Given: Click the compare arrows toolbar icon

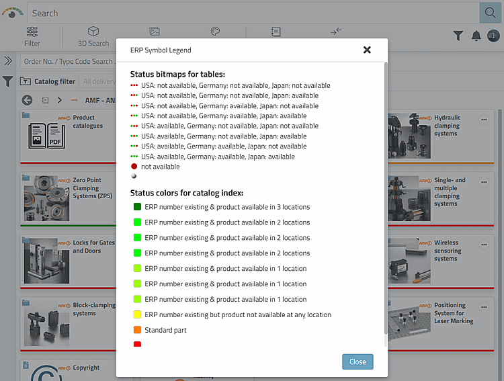Looking at the screenshot, I should point(336,31).
